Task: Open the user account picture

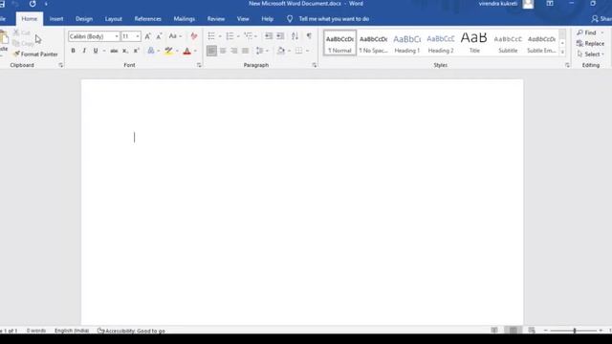Action: [528, 4]
